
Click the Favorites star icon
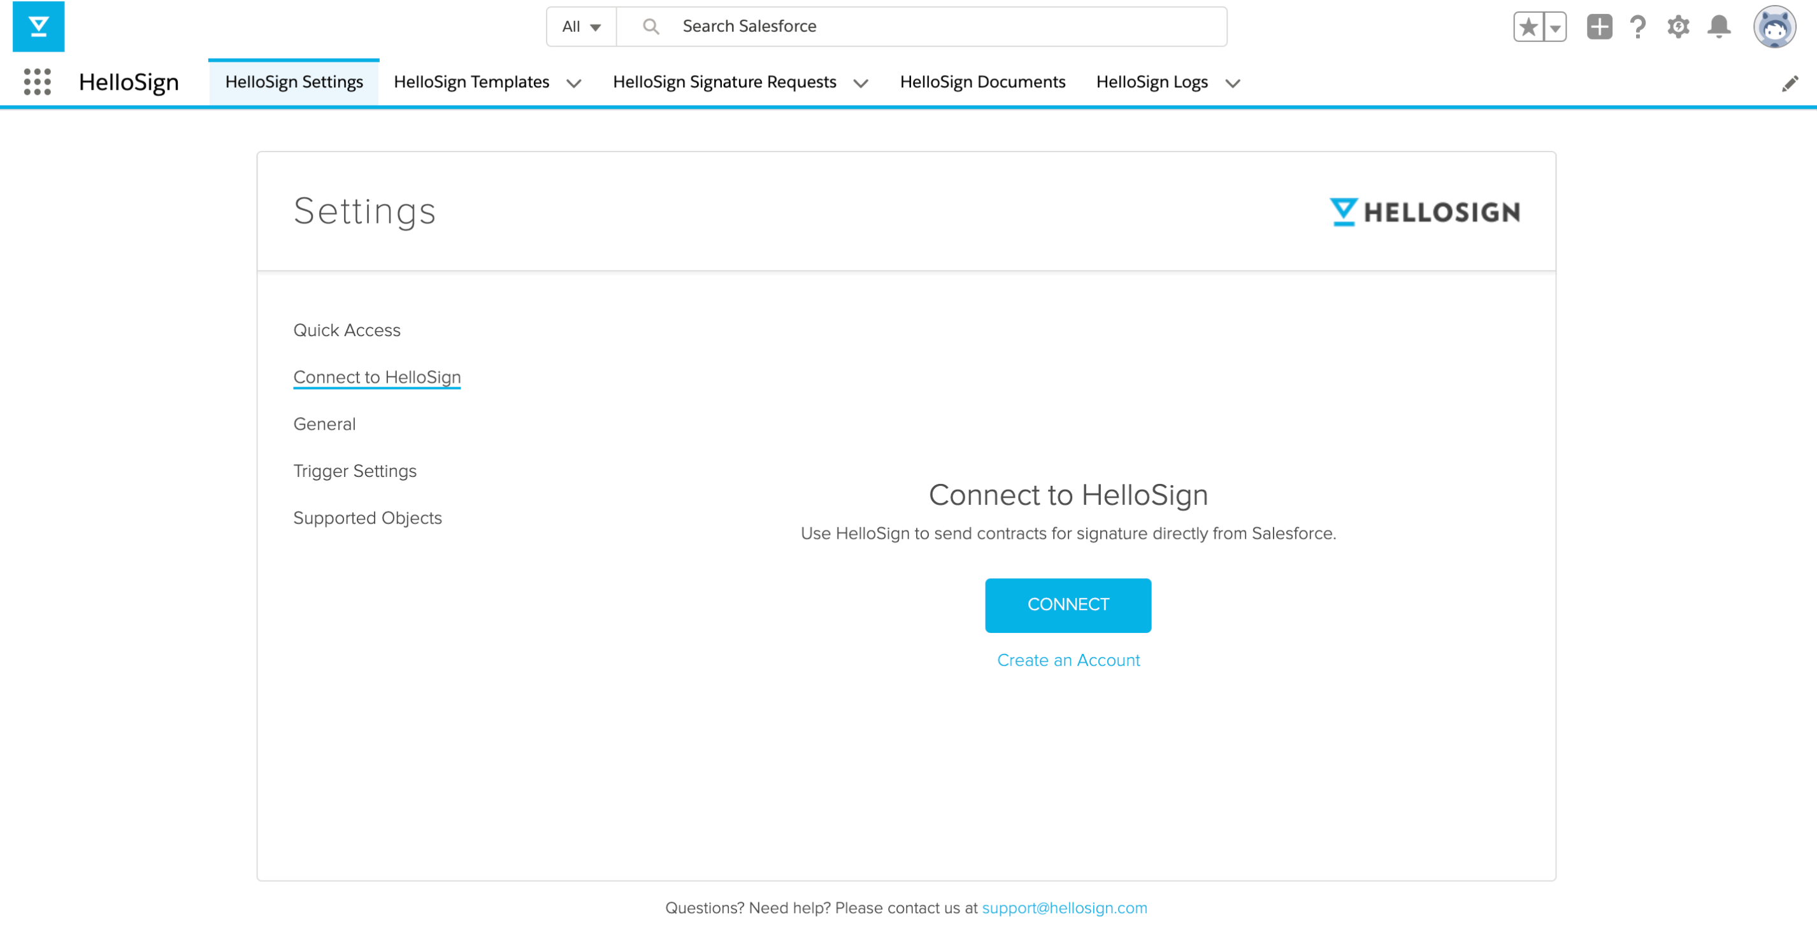1528,27
